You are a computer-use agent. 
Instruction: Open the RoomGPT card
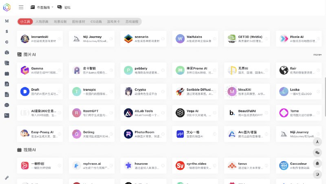[x=92, y=113]
